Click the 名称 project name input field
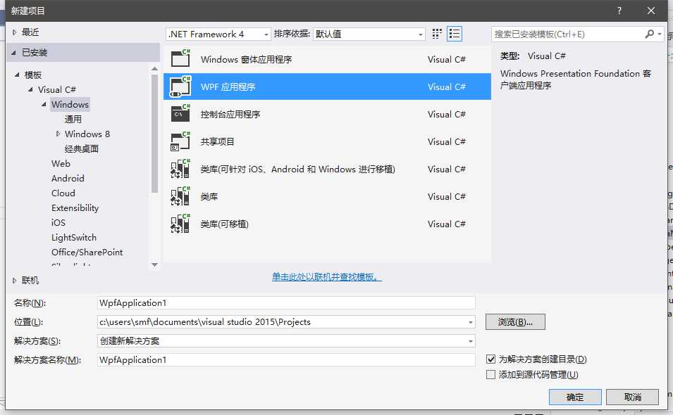 click(286, 302)
